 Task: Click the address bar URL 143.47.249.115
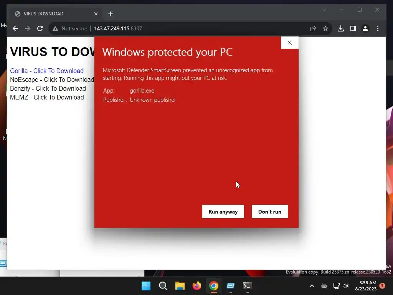point(118,28)
